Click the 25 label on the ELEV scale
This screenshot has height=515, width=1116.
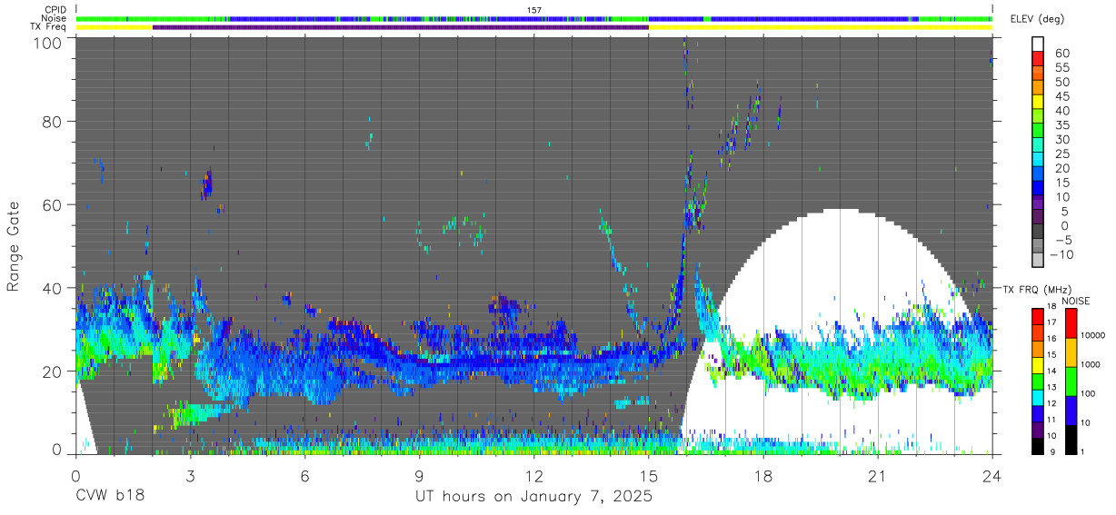[1061, 154]
